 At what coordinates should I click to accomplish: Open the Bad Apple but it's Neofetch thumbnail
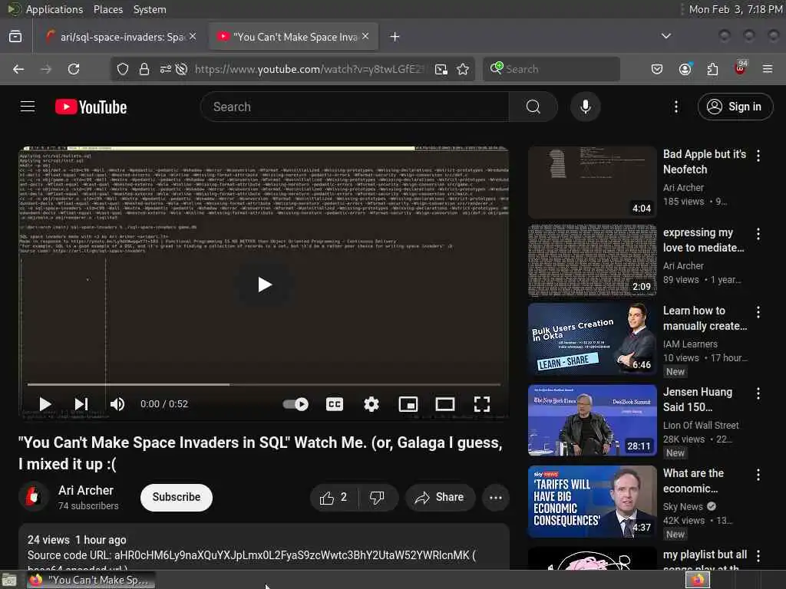click(x=592, y=182)
